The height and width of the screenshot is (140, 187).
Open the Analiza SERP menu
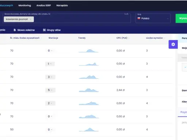pyautogui.click(x=43, y=5)
